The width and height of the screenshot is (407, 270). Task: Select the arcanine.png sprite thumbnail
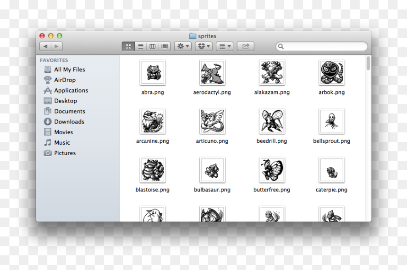pyautogui.click(x=152, y=122)
